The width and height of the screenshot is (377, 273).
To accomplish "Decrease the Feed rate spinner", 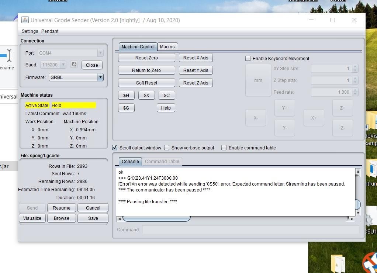I will pyautogui.click(x=355, y=94).
